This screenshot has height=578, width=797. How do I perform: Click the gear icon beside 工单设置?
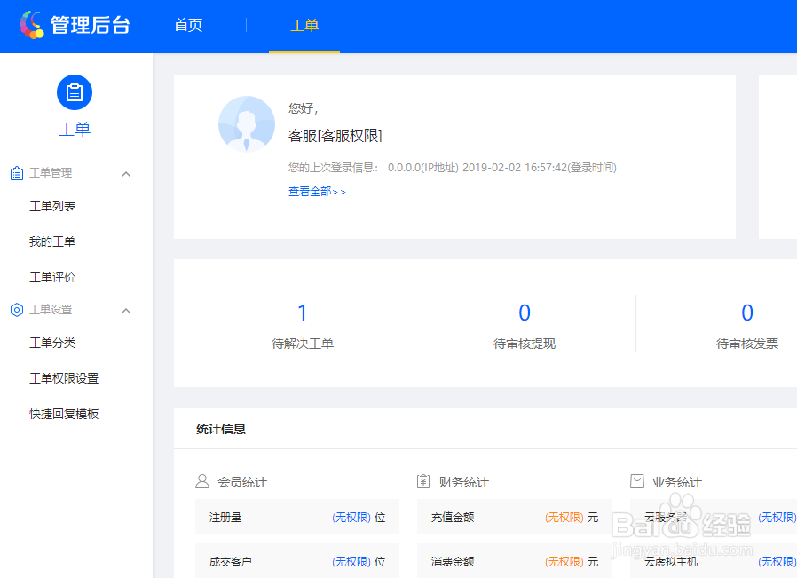coord(16,310)
